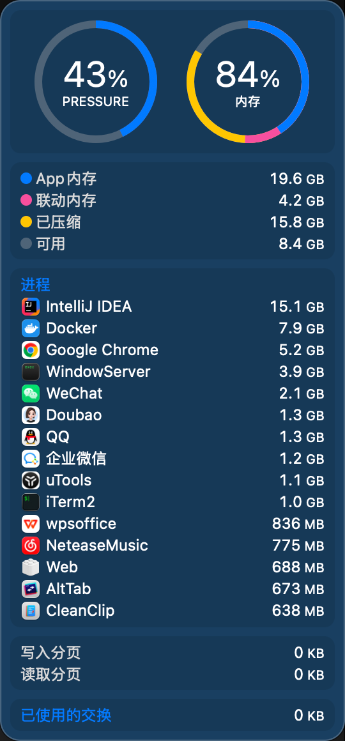Click the yellow 已压缩 legend dot
The height and width of the screenshot is (741, 345).
click(x=26, y=222)
